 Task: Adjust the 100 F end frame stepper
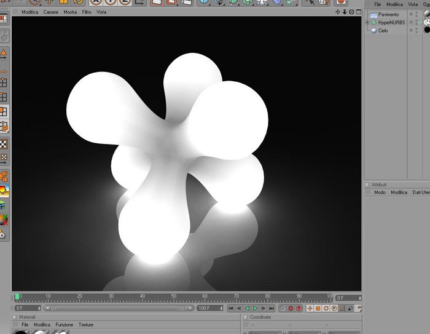[x=221, y=308]
